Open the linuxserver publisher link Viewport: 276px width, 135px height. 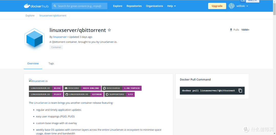coord(60,37)
